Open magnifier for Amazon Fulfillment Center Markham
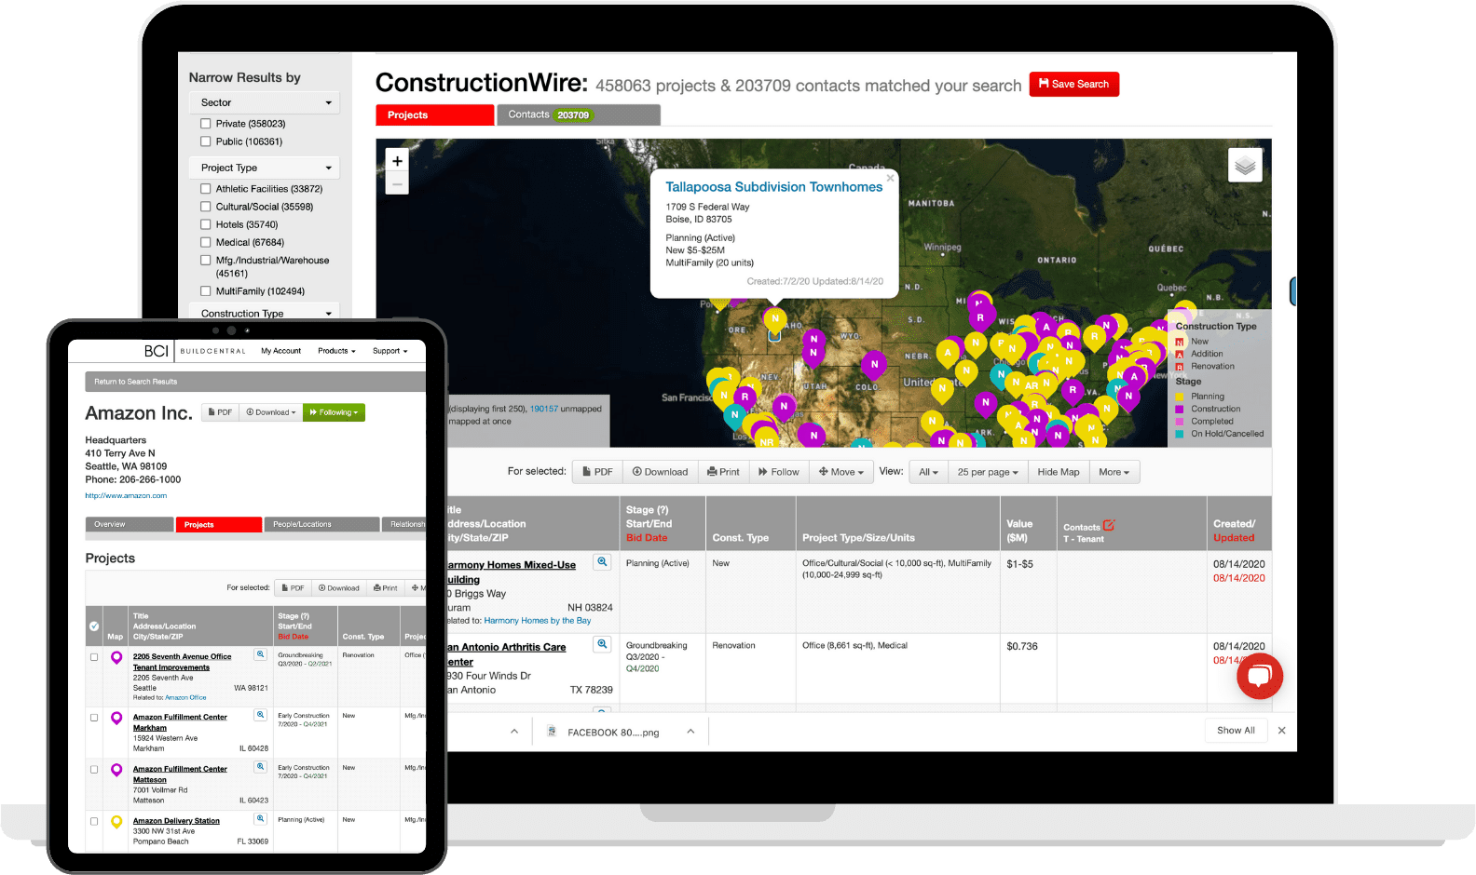 pos(261,715)
